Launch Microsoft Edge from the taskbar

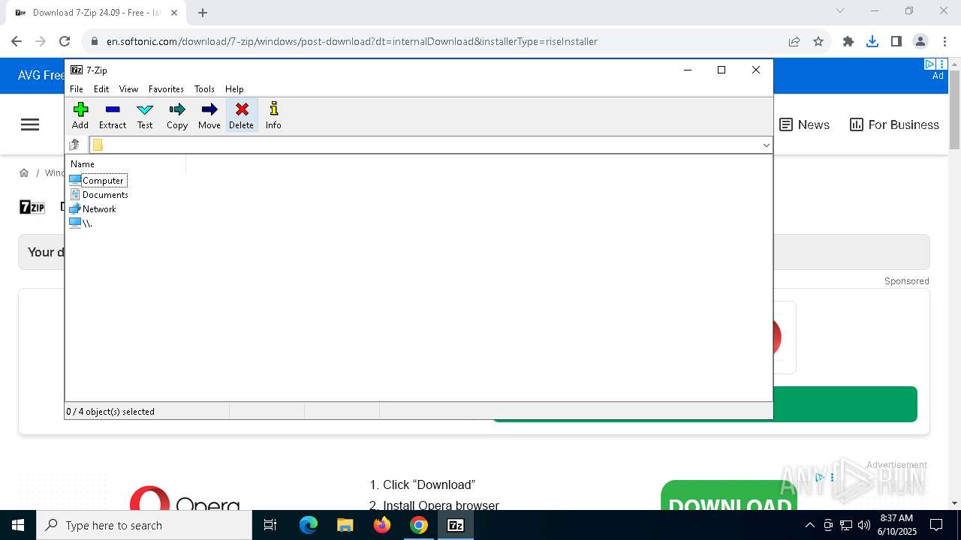tap(309, 525)
